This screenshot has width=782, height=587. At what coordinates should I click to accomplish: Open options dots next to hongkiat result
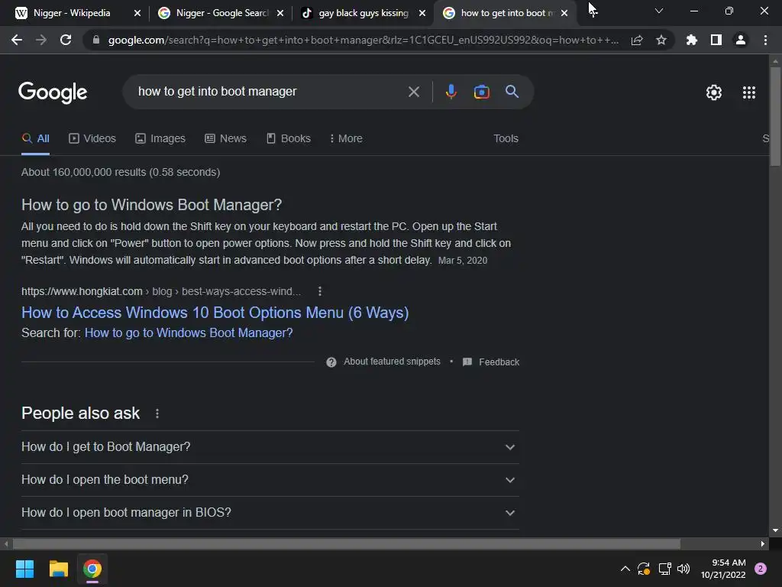tap(320, 291)
